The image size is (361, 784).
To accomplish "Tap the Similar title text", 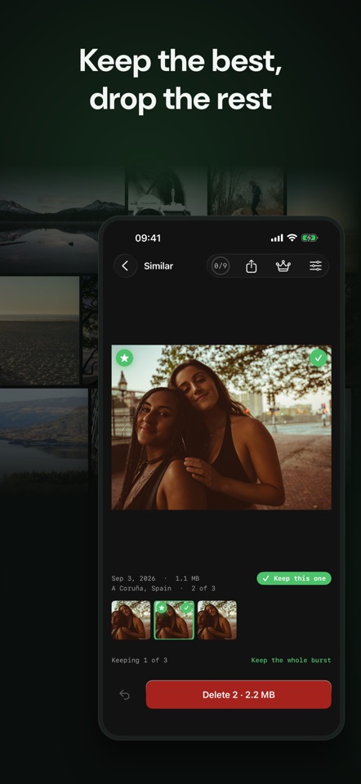I will pos(158,266).
